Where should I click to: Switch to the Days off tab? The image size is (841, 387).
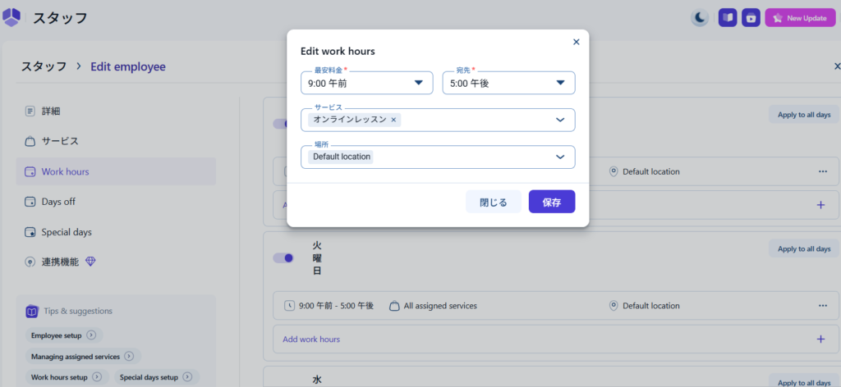[x=58, y=202]
